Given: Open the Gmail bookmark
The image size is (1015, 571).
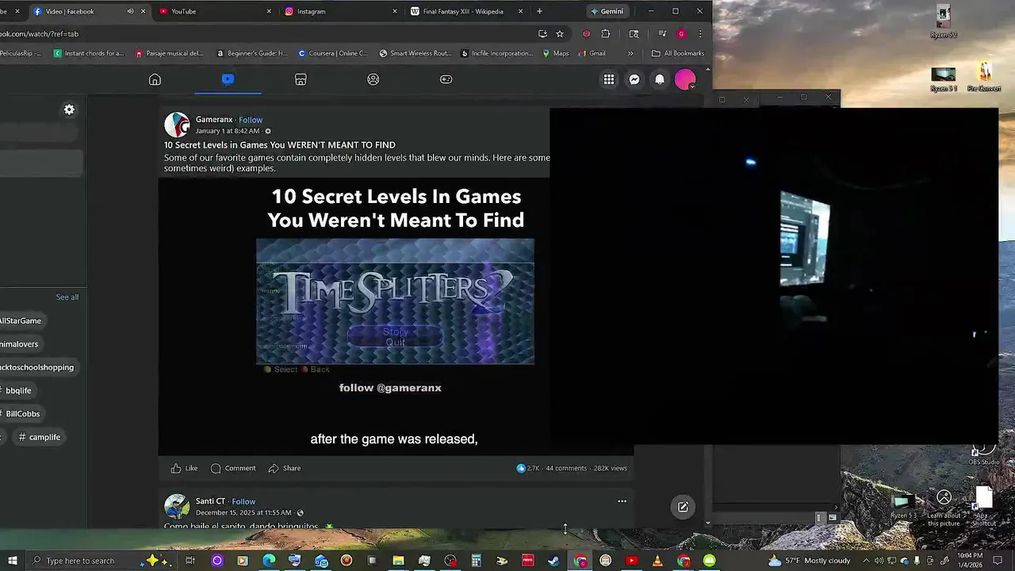Looking at the screenshot, I should tap(592, 53).
